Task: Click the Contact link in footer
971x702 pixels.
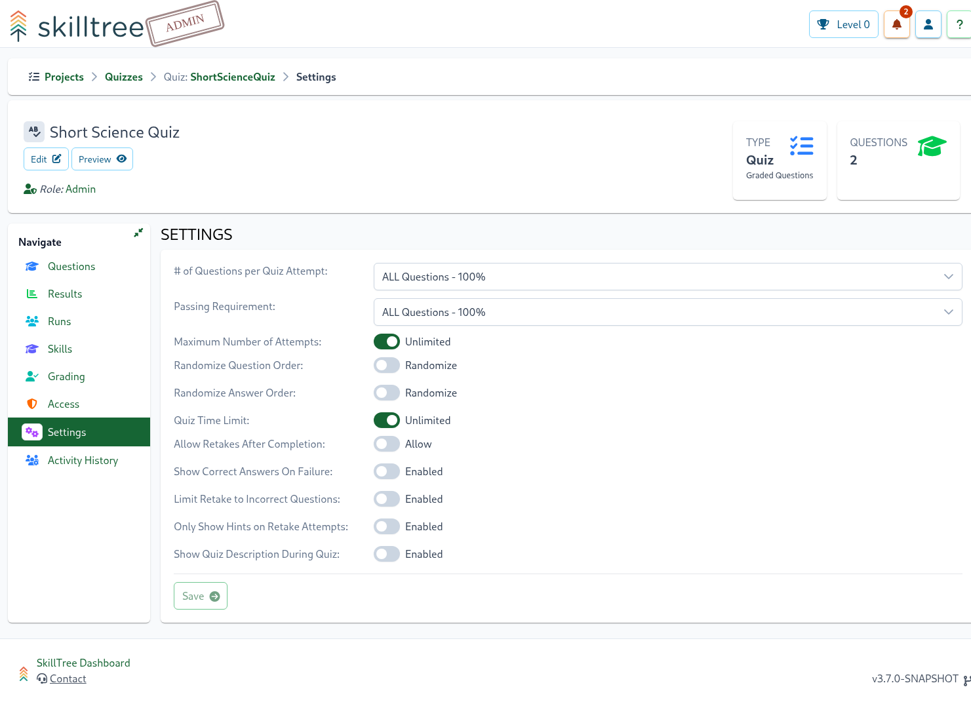Action: coord(68,678)
